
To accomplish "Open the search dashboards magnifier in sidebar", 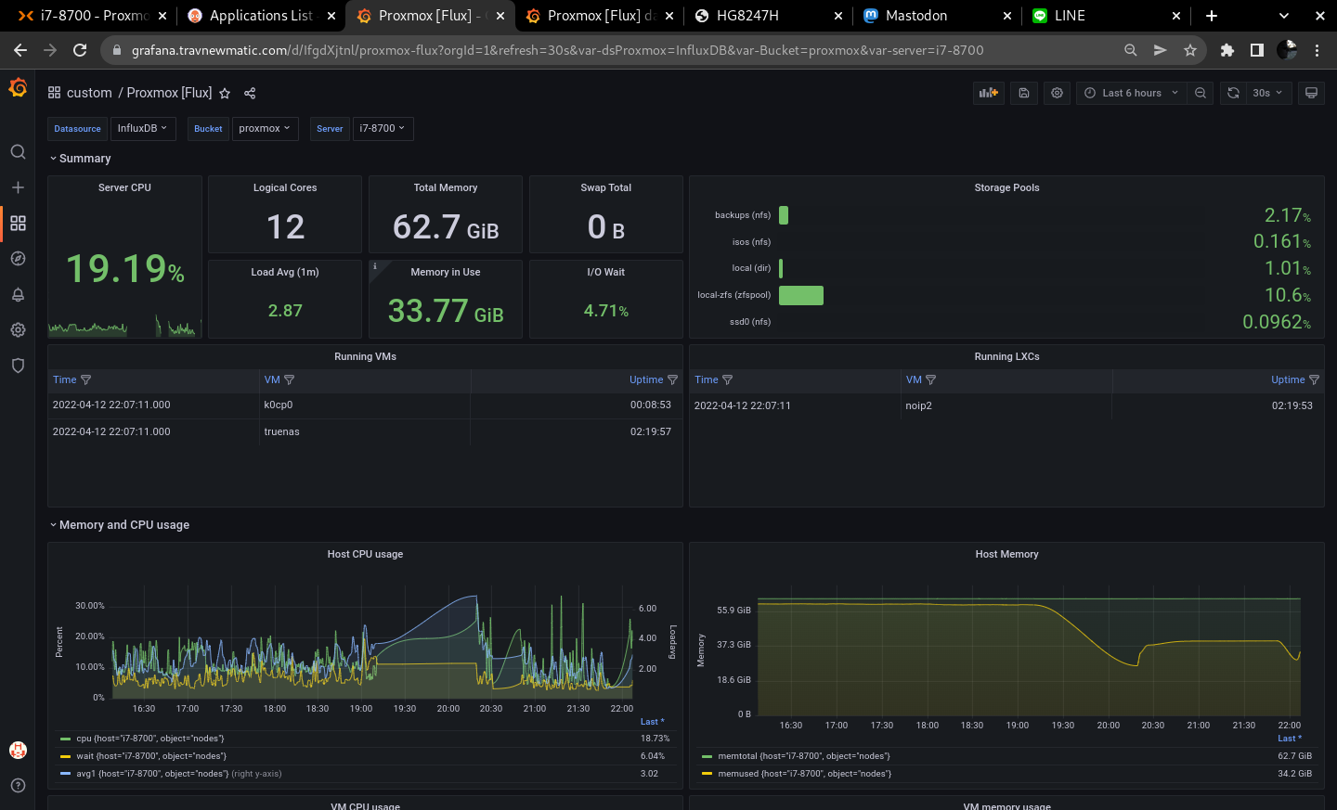I will click(18, 152).
